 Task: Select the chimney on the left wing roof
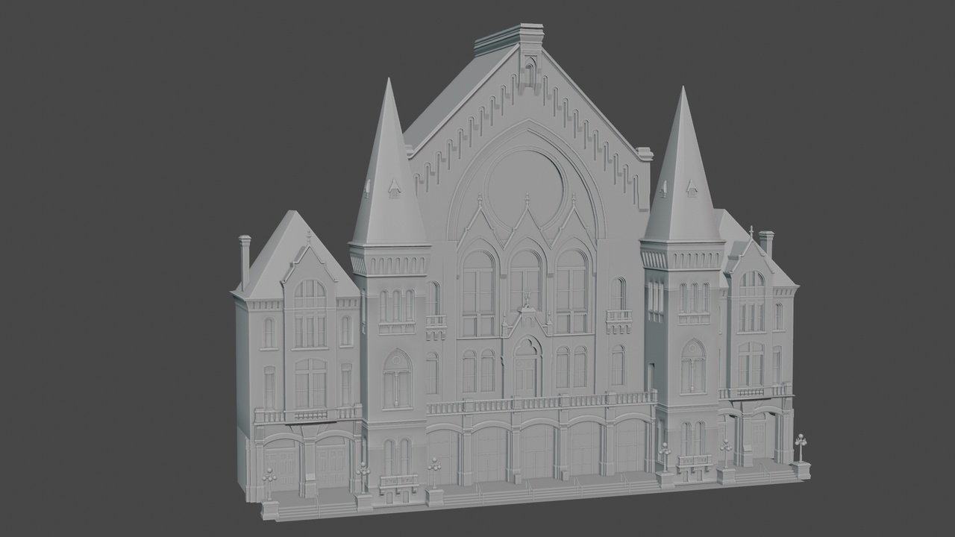tap(245, 263)
